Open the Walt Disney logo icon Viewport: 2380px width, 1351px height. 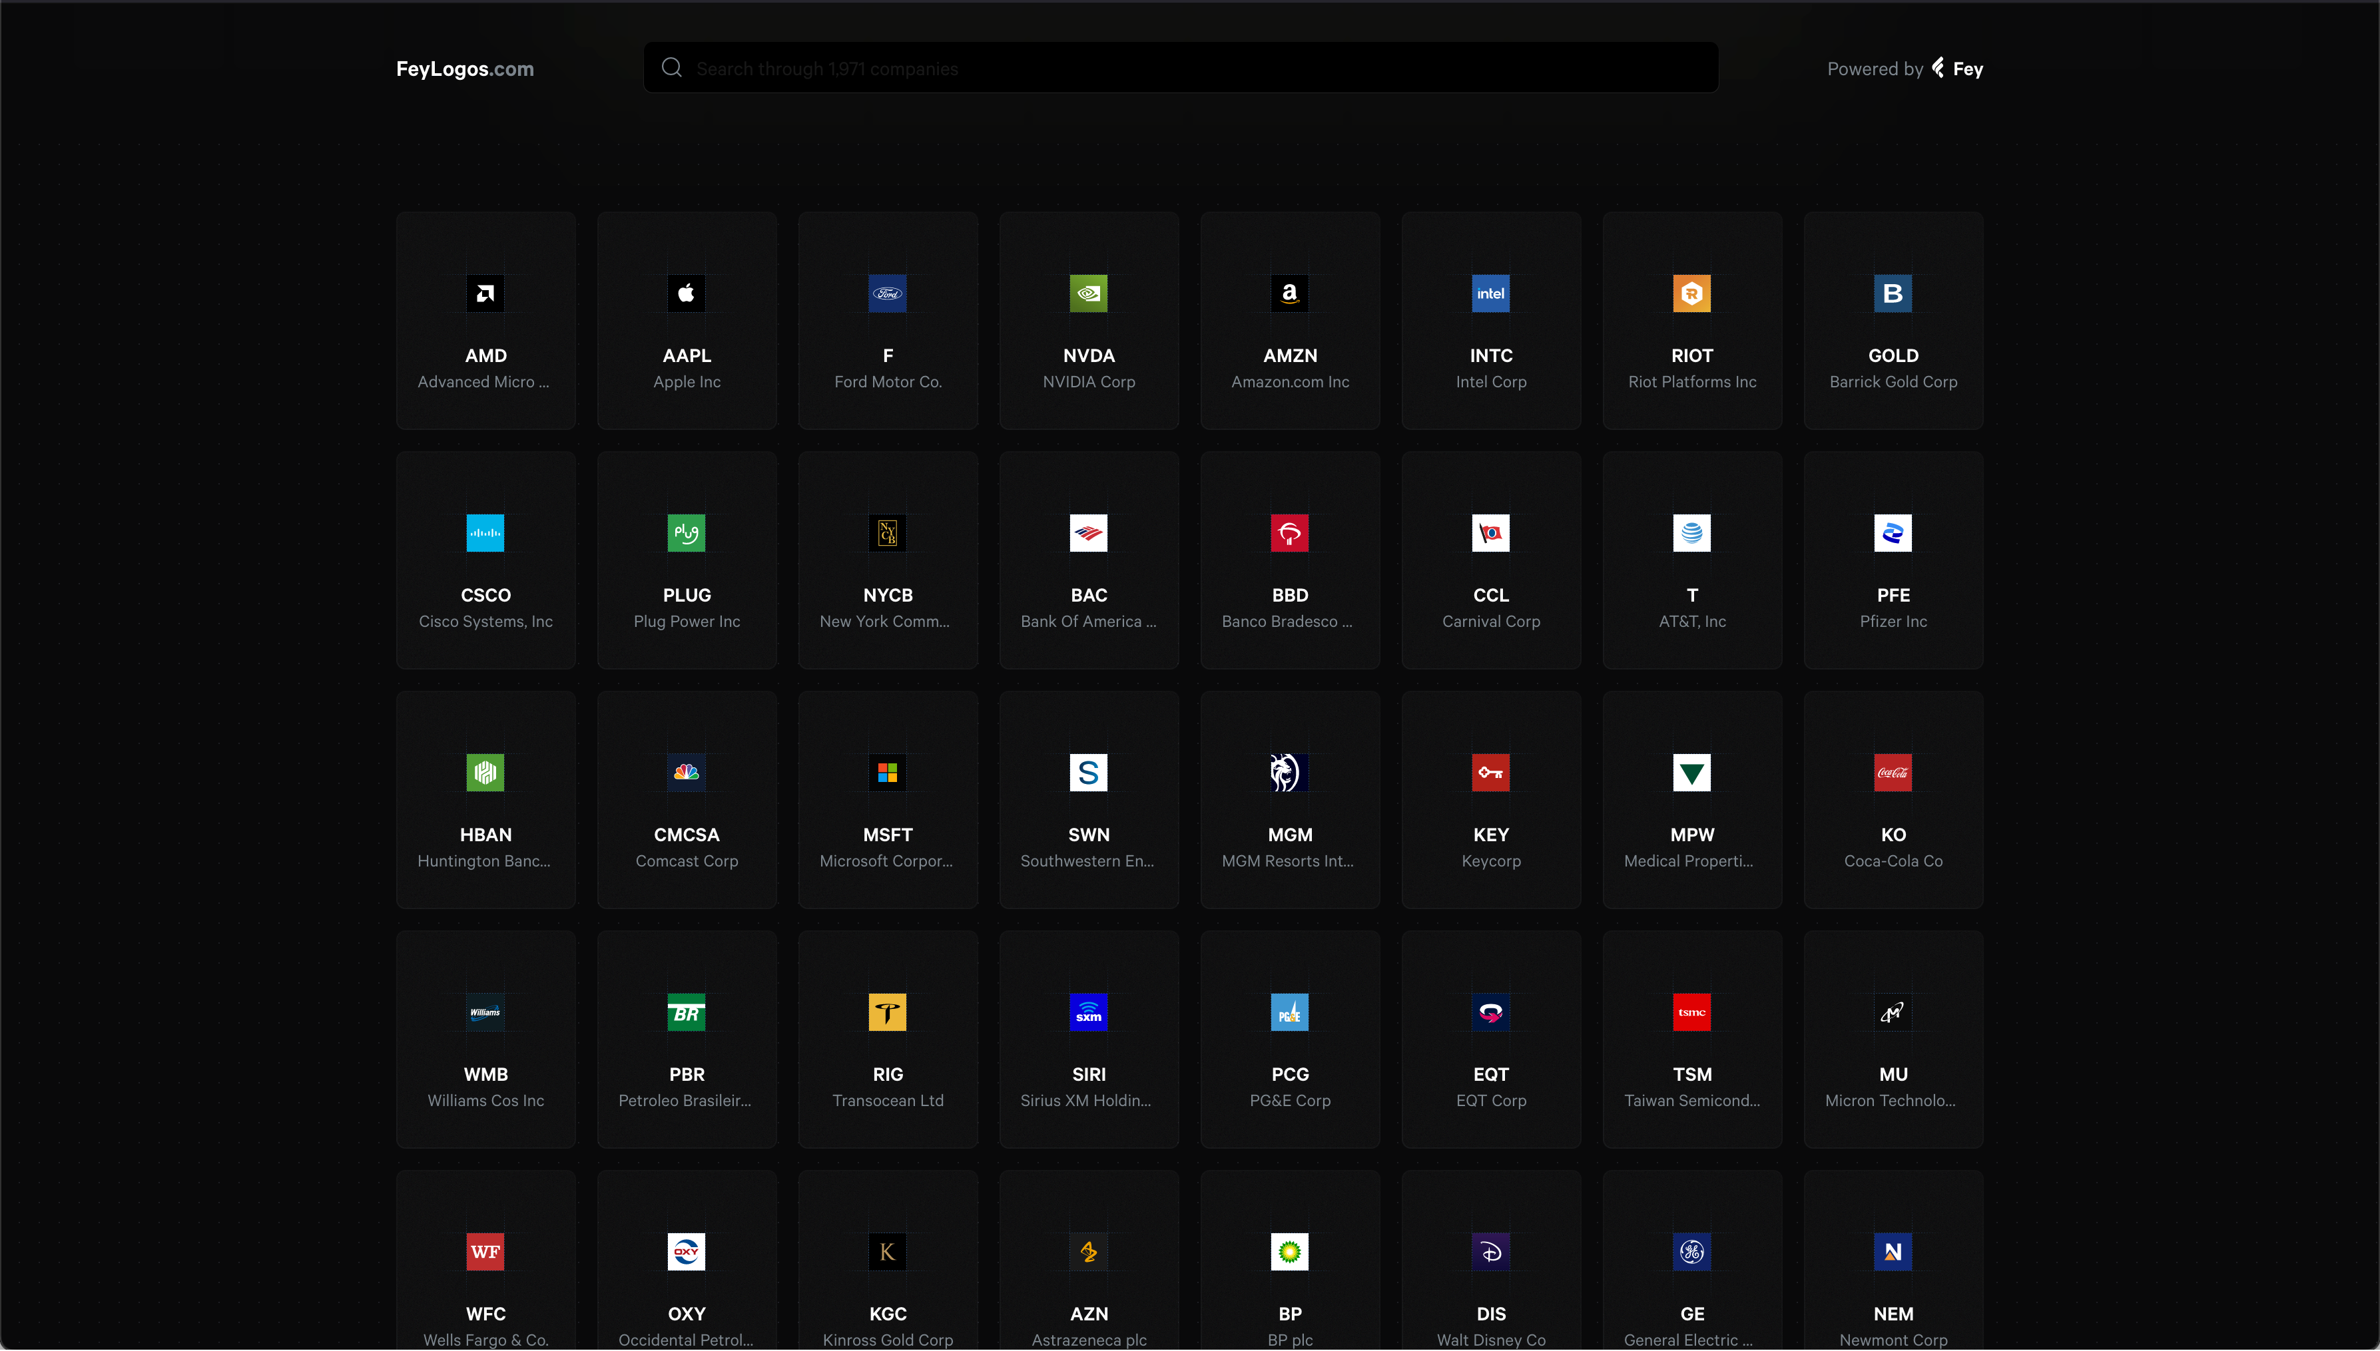[1492, 1251]
